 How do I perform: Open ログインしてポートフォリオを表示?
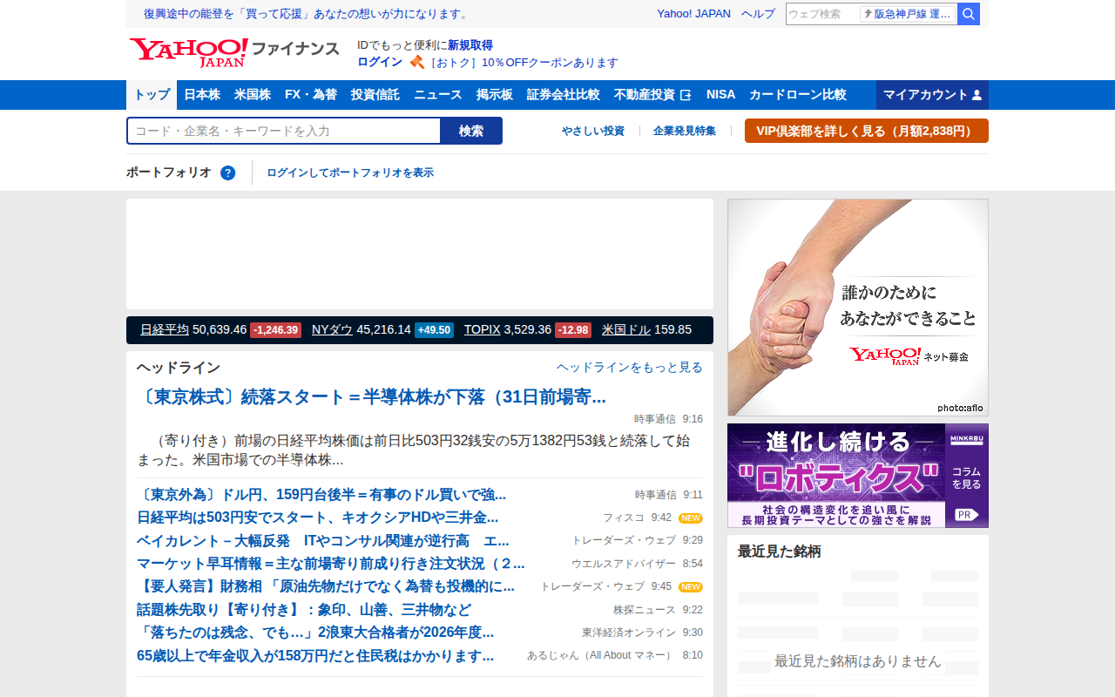[350, 173]
